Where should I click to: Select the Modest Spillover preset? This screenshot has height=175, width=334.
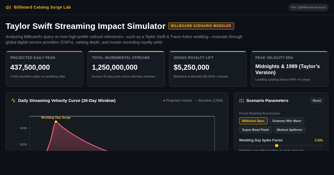(x=289, y=130)
